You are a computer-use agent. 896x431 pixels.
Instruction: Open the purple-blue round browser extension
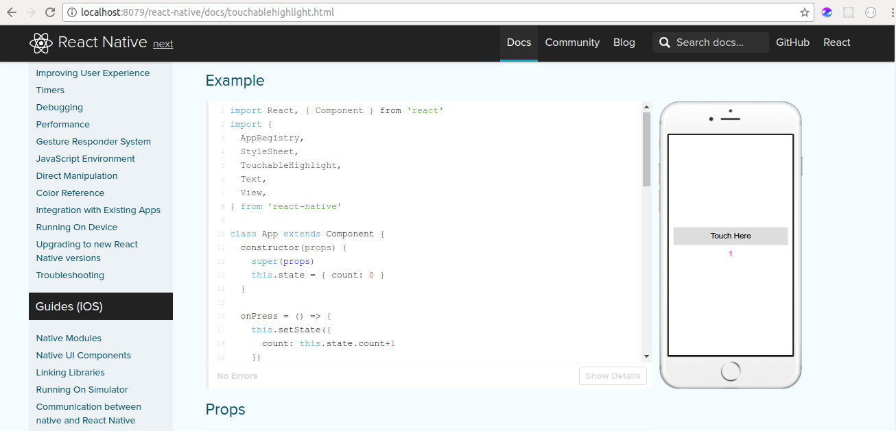click(x=827, y=12)
